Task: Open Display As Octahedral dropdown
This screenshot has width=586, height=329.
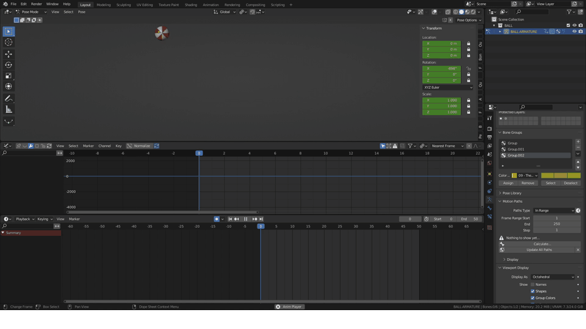Action: [x=553, y=277]
